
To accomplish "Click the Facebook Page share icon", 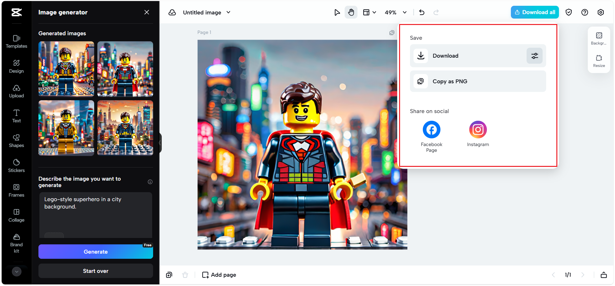I will pyautogui.click(x=431, y=130).
